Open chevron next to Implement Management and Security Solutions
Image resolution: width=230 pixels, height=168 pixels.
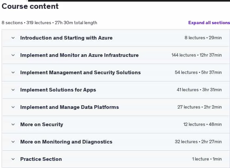13,73
